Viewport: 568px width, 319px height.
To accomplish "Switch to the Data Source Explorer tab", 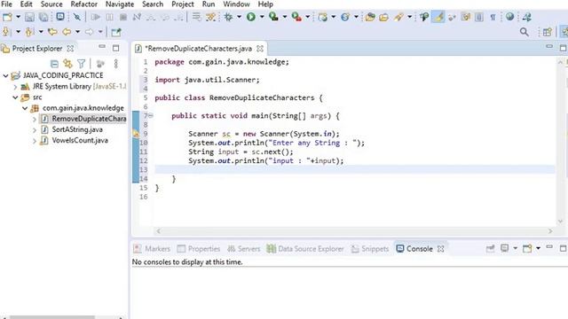I will [305, 249].
